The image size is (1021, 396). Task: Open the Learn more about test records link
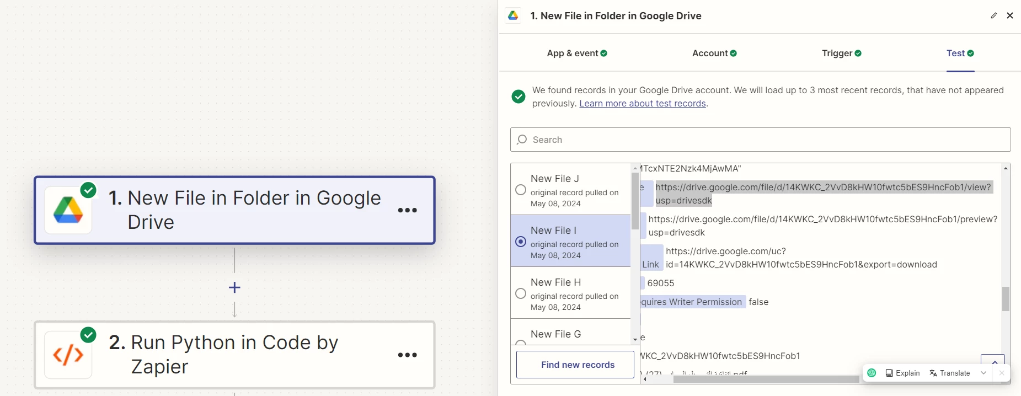coord(643,104)
